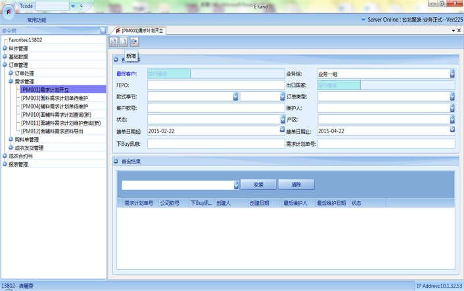The image size is (464, 291).
Task: Click the query (magnifier) toolbar icon
Action: coord(114,42)
